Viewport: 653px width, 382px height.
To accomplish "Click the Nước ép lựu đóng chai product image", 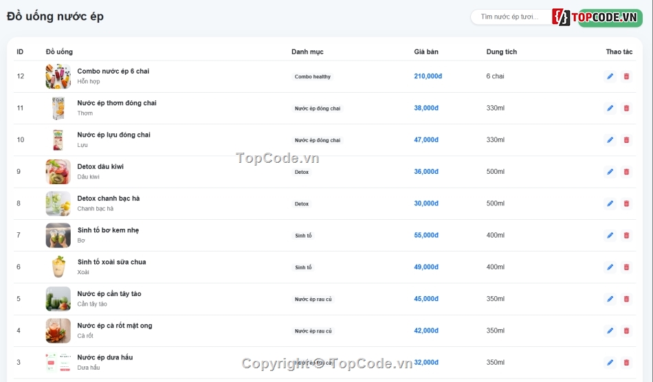I will [x=58, y=140].
